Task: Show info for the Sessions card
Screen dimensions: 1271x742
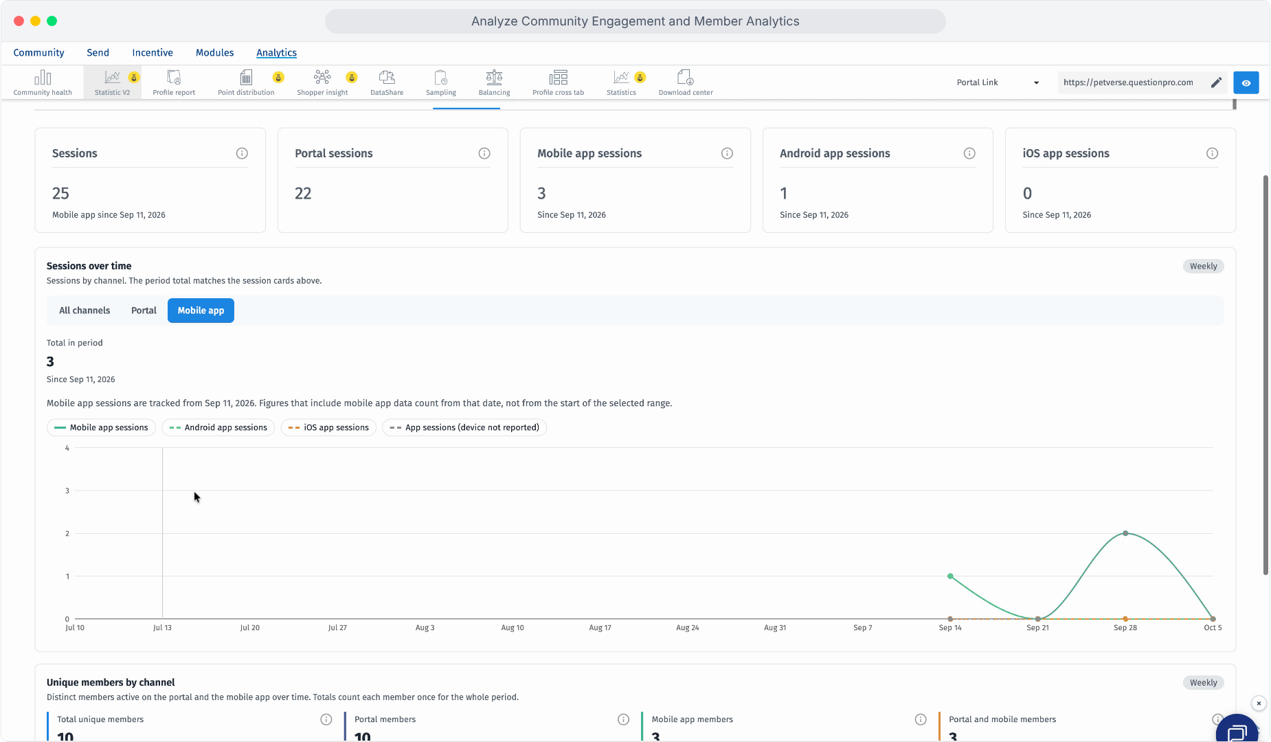Action: (242, 153)
